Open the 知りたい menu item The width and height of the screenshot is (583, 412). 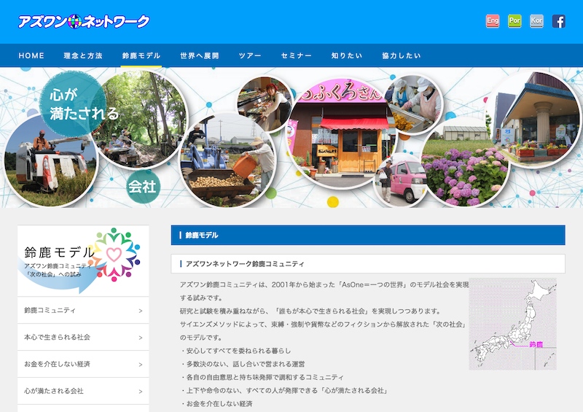[x=347, y=55]
